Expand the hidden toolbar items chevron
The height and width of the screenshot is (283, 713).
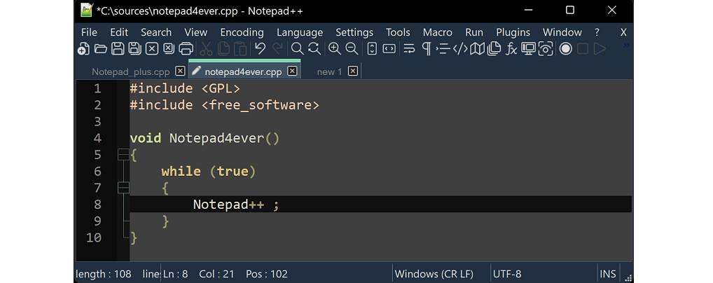[x=626, y=45]
